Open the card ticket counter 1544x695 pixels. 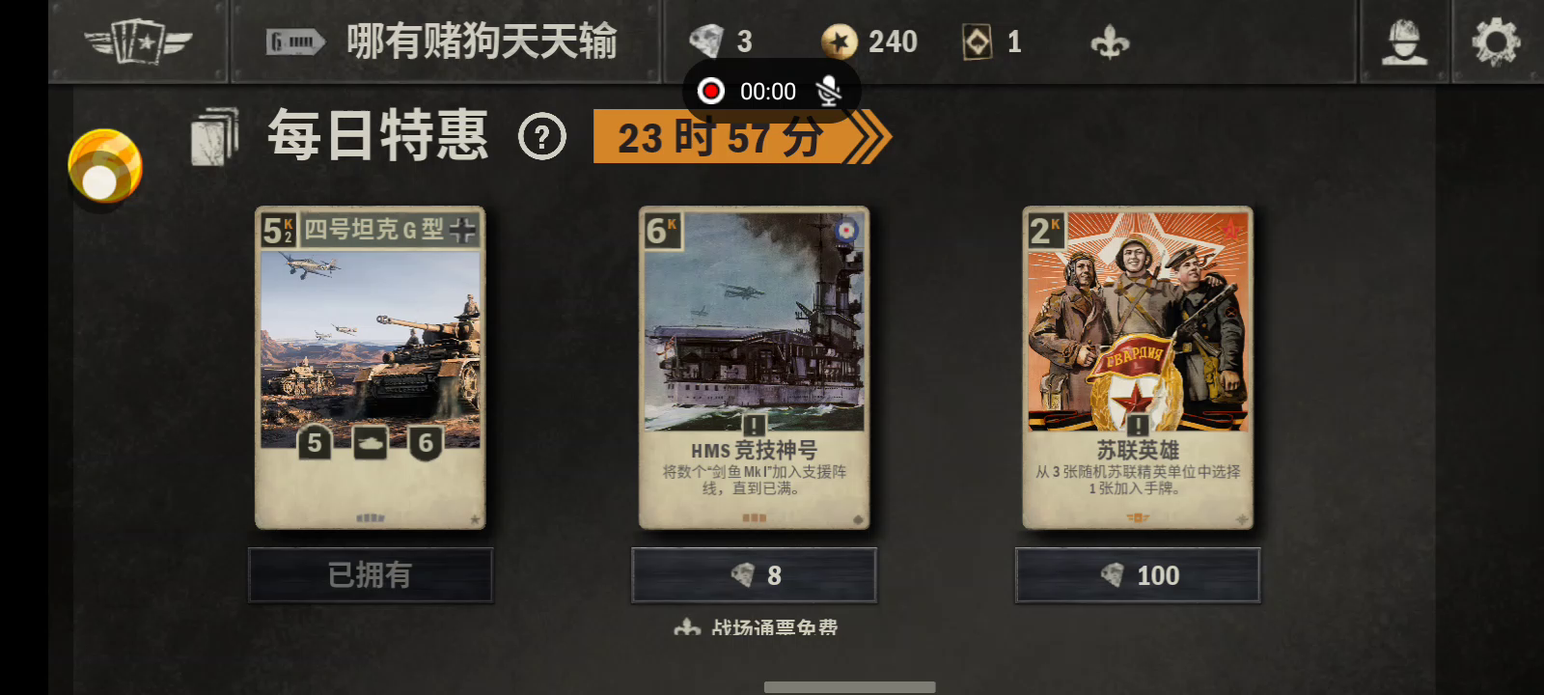[992, 42]
